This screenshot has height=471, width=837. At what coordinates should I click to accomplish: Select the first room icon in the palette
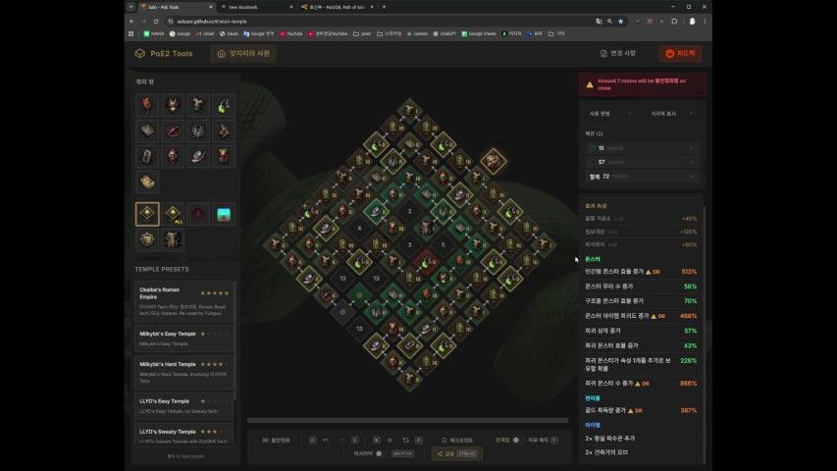click(147, 105)
